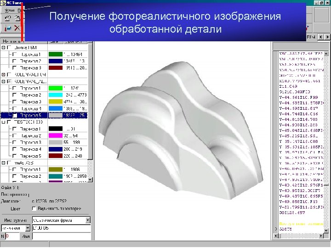Click the black Переход 1 color swatch
331x248 pixels.
tap(56, 129)
